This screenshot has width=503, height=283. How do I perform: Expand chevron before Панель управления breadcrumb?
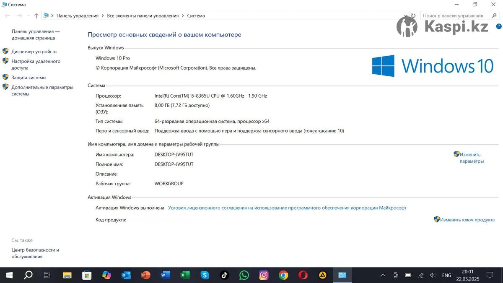pos(52,16)
